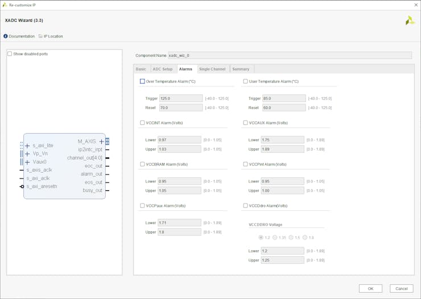Click VCCPint Upper field 1.00
Viewport: 421px width, 299px height.
pyautogui.click(x=282, y=190)
